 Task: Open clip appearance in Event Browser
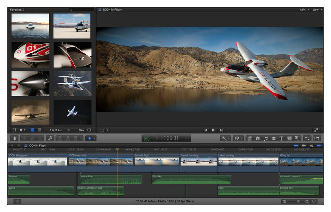point(89,130)
